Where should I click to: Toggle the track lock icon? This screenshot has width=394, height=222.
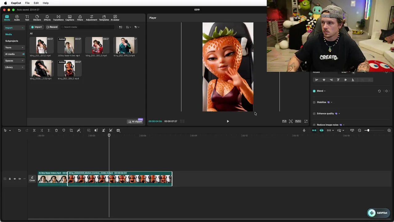[x=10, y=179]
